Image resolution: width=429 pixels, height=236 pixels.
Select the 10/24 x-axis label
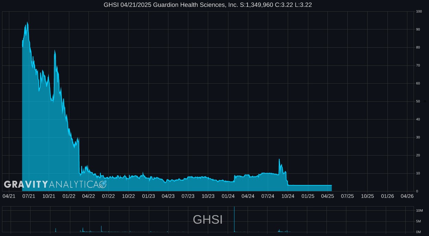coord(288,196)
